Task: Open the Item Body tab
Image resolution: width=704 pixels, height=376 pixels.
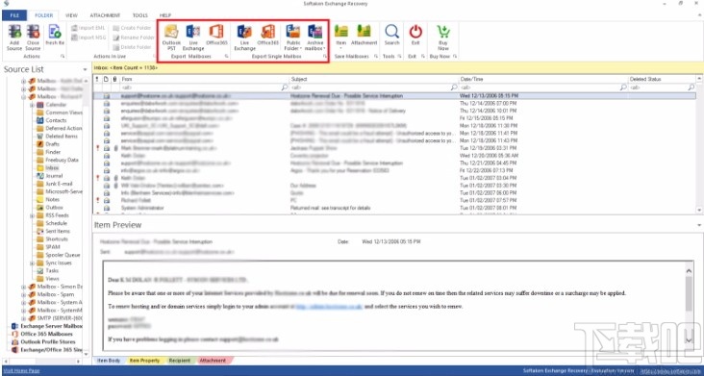Action: click(109, 361)
